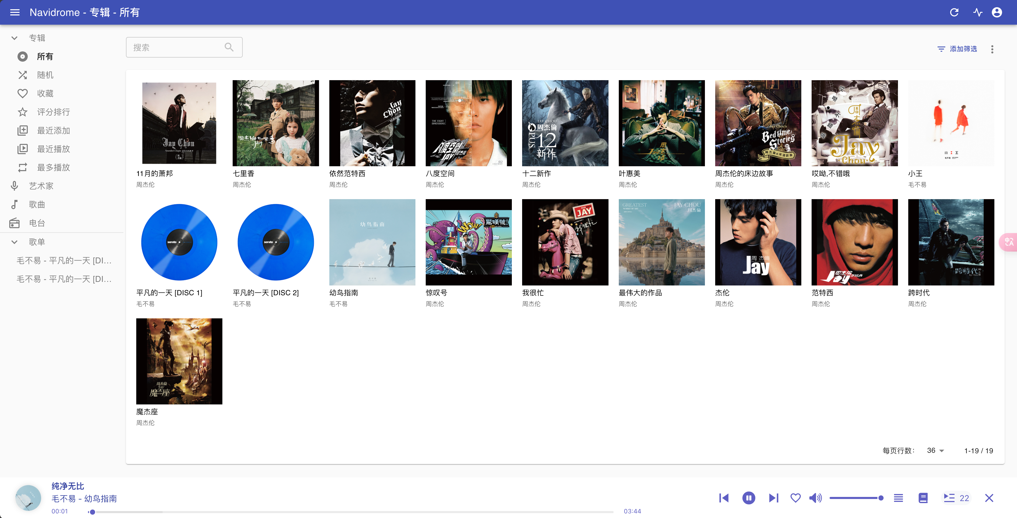Image resolution: width=1017 pixels, height=518 pixels.
Task: Open the 叶惠美 album cover
Action: pyautogui.click(x=662, y=123)
